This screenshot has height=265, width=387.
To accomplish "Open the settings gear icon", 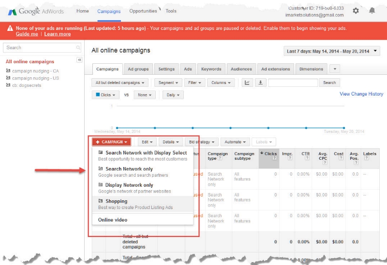I will [x=356, y=11].
